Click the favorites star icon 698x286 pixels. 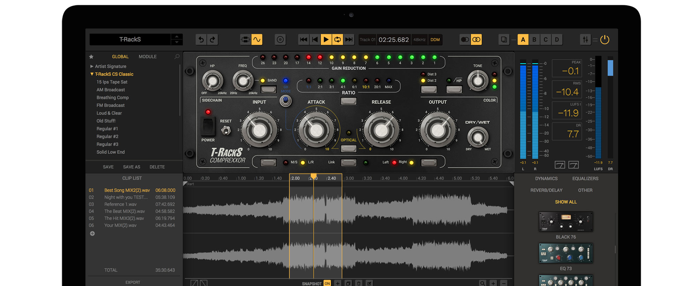[91, 57]
